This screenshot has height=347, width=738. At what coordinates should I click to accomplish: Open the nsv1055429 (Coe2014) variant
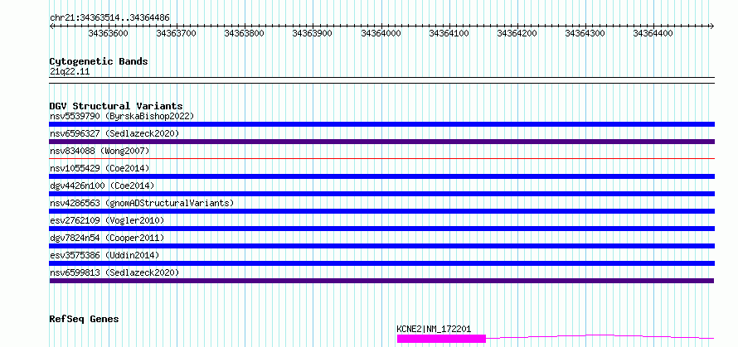100,168
